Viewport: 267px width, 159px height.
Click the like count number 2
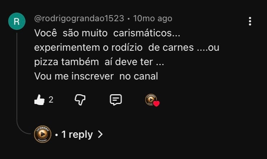tap(51, 100)
